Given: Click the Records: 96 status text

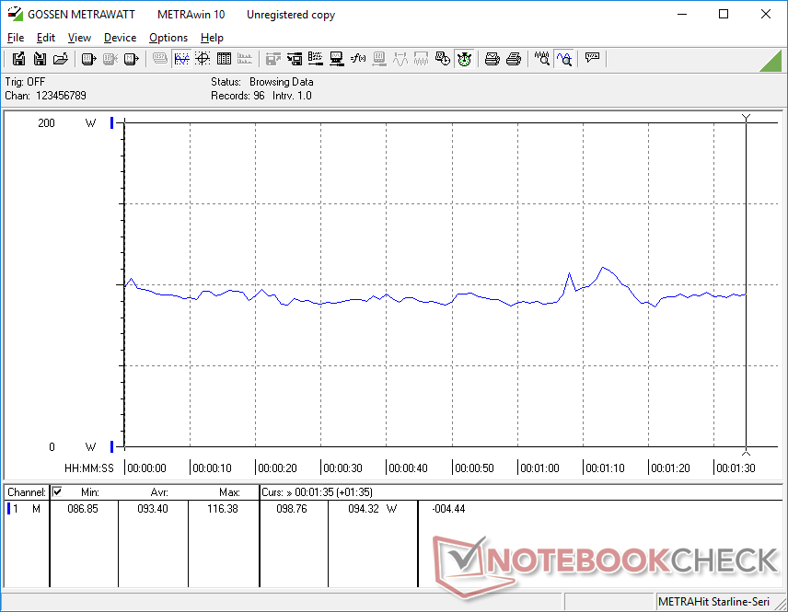Looking at the screenshot, I should (x=238, y=96).
